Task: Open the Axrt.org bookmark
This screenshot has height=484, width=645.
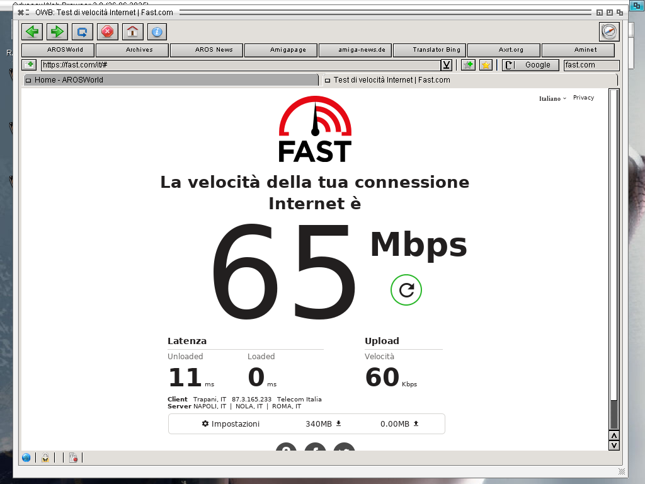Action: click(504, 50)
